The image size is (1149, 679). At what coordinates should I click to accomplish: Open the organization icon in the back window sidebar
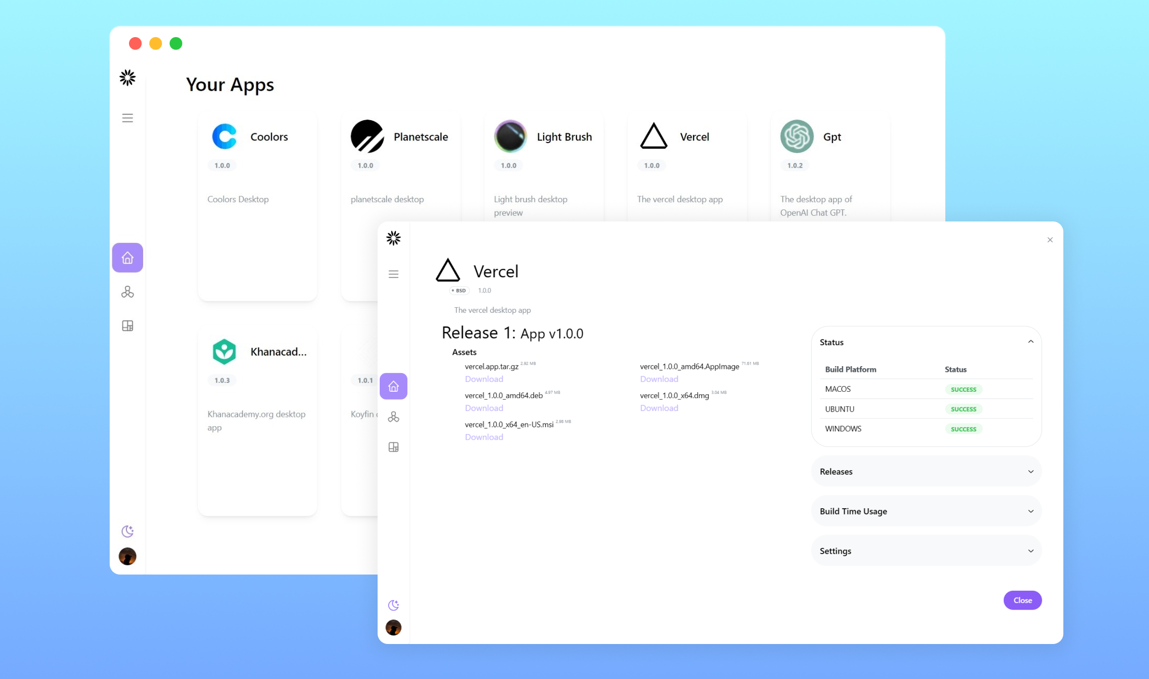click(127, 292)
